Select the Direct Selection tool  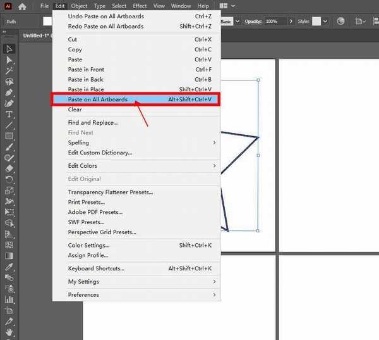coord(9,60)
